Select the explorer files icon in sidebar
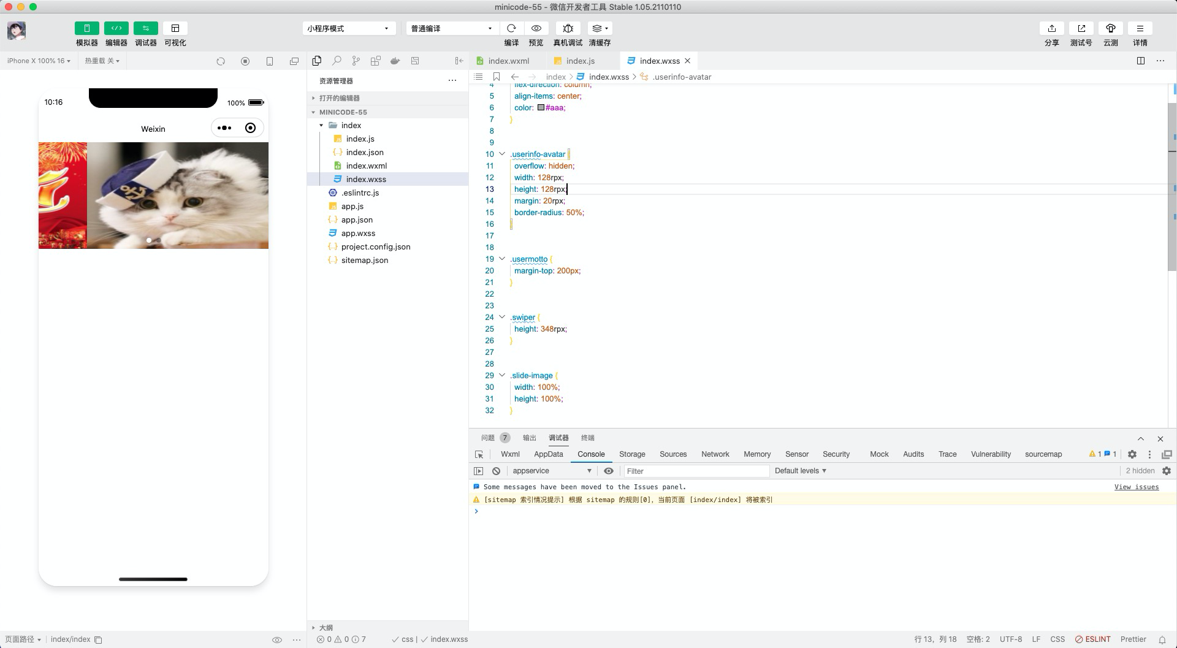This screenshot has height=648, width=1177. (x=317, y=61)
